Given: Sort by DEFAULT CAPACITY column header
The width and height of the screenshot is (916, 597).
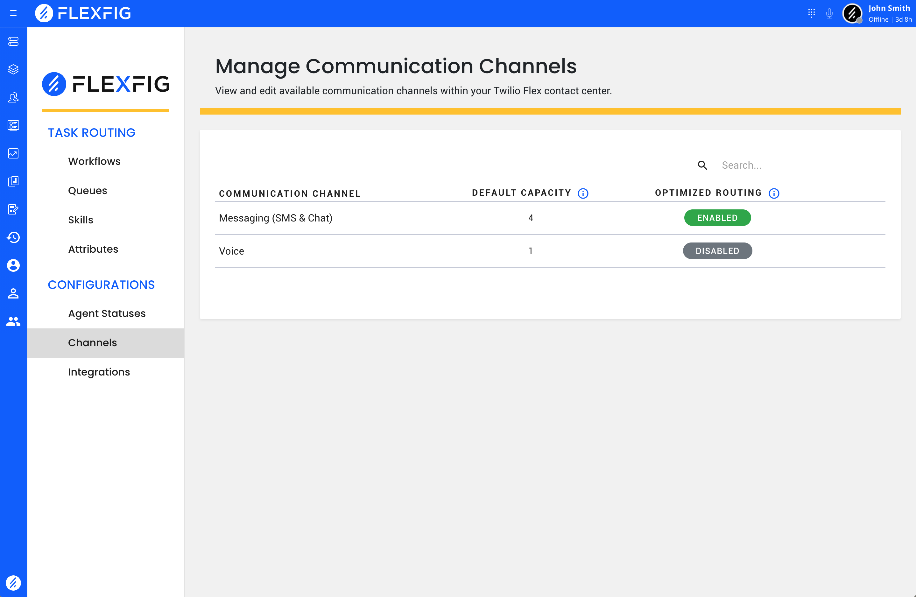Looking at the screenshot, I should click(522, 193).
